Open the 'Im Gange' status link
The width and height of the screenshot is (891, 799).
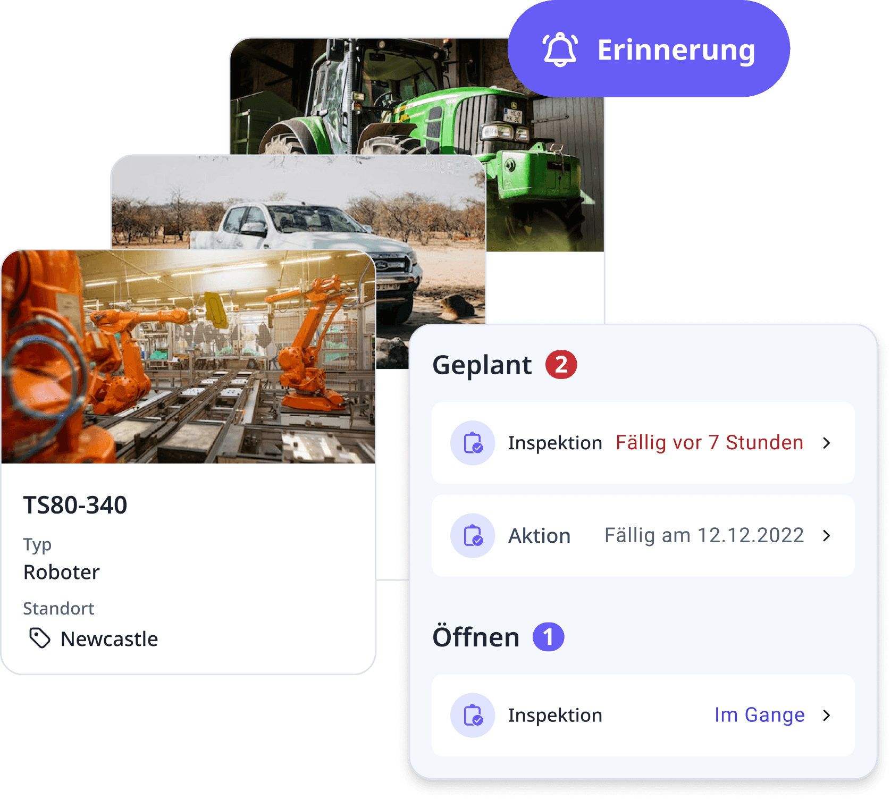click(759, 715)
